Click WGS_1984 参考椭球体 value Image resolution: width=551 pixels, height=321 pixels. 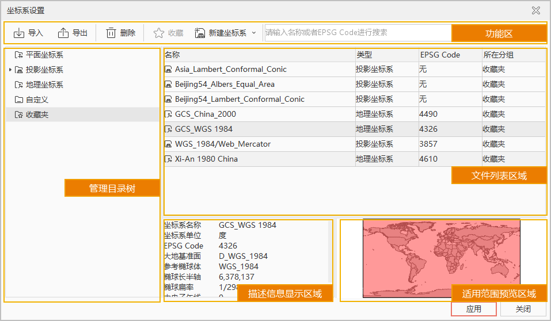point(238,267)
